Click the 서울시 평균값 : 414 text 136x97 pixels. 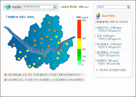(72, 7)
